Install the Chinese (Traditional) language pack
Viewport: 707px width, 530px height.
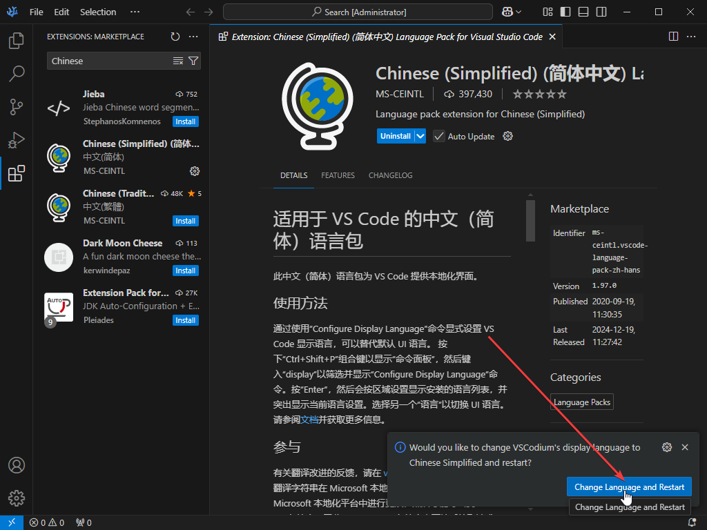point(185,220)
